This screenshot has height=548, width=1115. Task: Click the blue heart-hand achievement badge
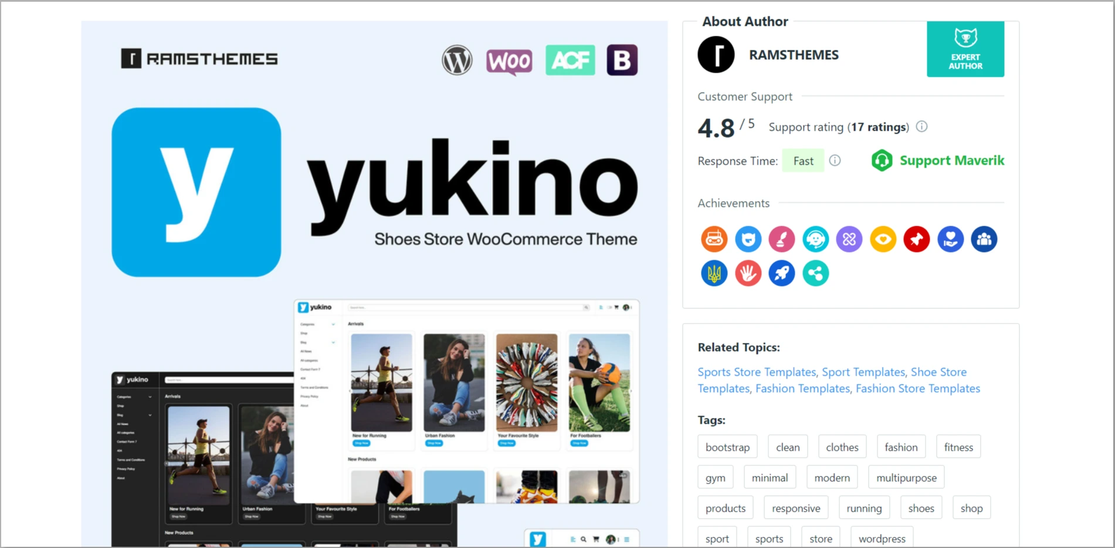click(950, 239)
